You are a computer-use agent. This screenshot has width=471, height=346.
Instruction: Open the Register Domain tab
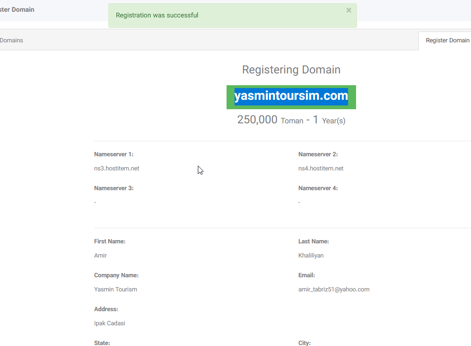coord(447,40)
